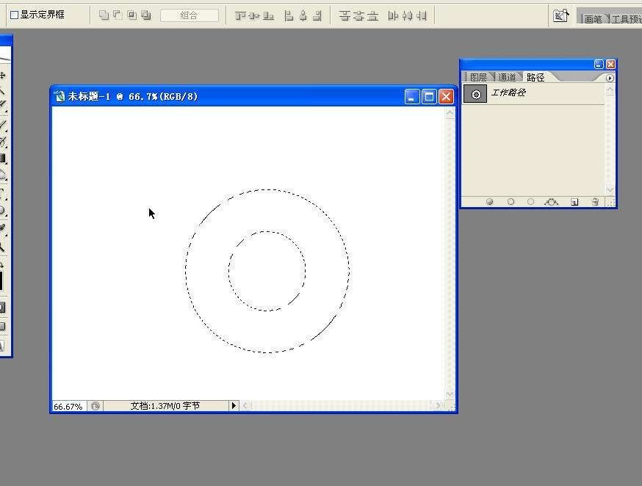Switch to the 通道 tab
Viewport: 642px width, 486px height.
(x=507, y=76)
